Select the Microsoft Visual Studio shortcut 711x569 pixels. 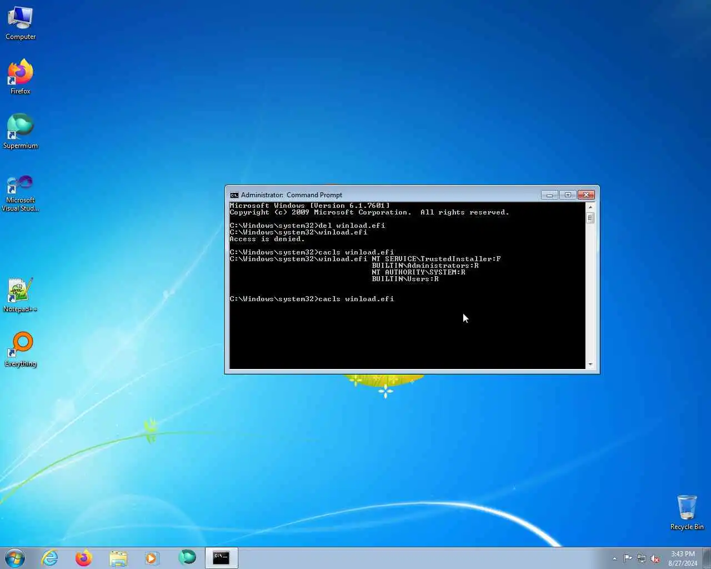tap(21, 193)
